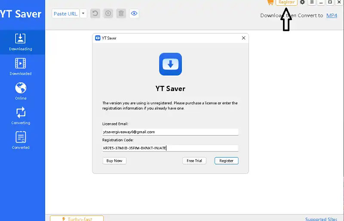Click the resume all downloads icon
This screenshot has height=221, width=344.
[x=95, y=13]
